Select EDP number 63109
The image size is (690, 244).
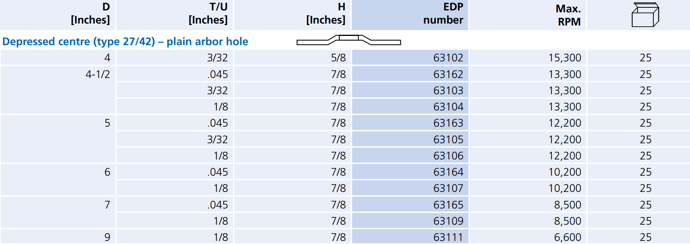(448, 221)
